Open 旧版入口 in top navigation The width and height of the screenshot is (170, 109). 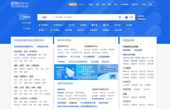[x=82, y=4]
